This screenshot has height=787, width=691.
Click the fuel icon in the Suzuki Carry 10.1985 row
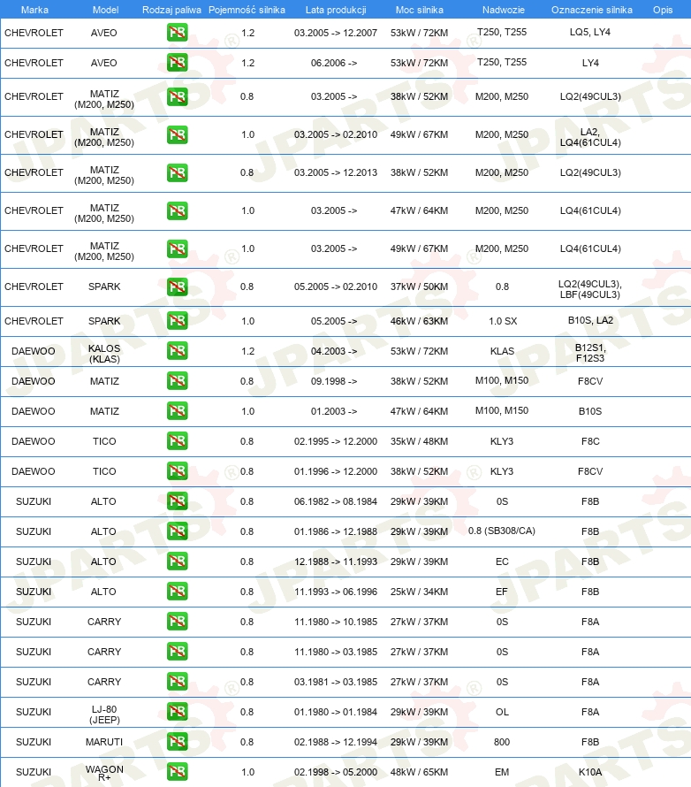(177, 622)
